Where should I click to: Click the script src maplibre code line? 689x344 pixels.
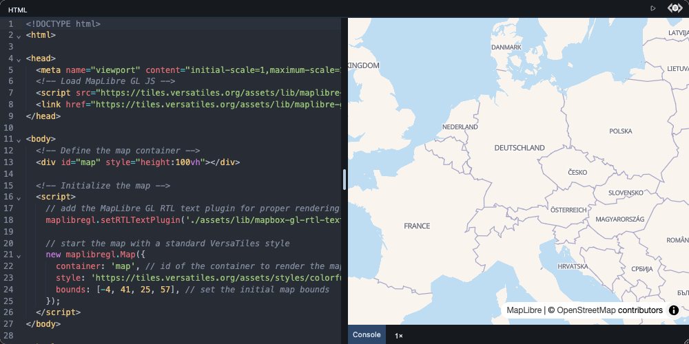coord(188,93)
